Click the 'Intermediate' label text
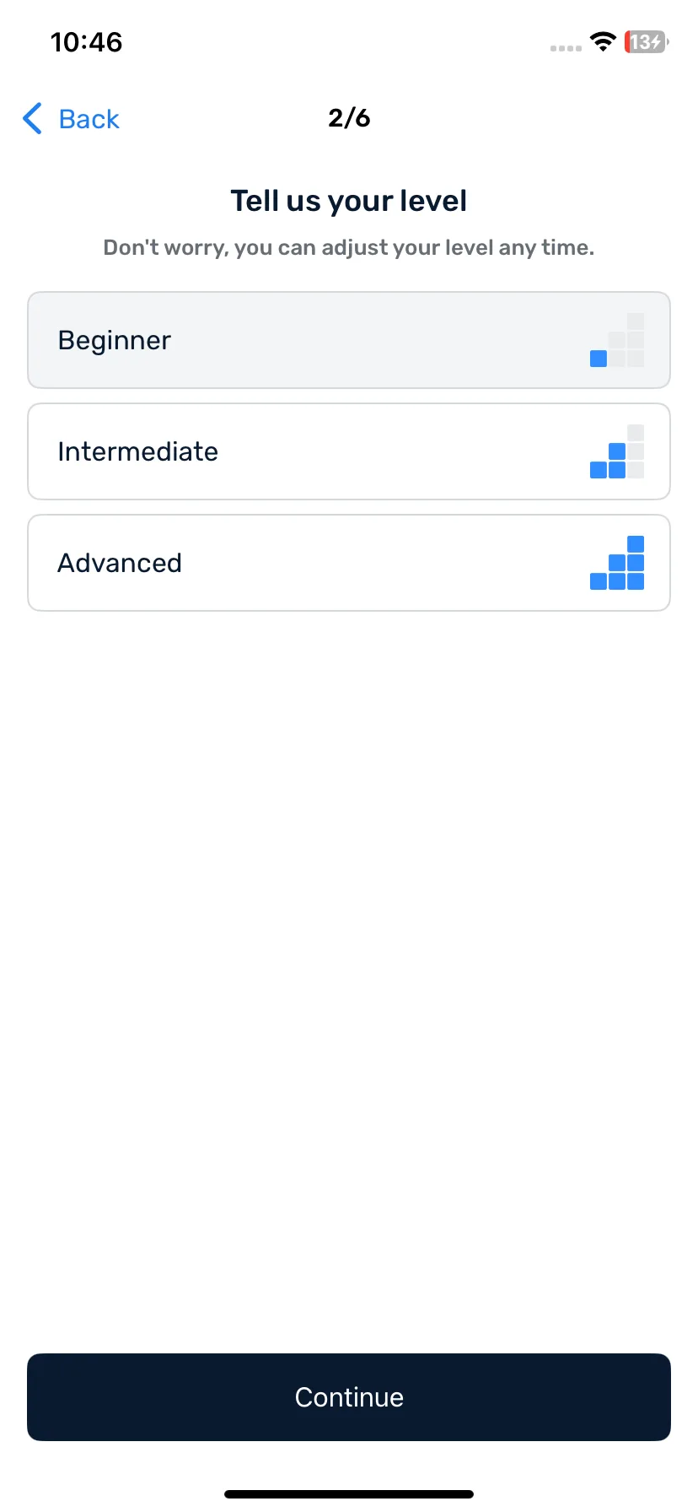This screenshot has width=698, height=1512. tap(138, 451)
